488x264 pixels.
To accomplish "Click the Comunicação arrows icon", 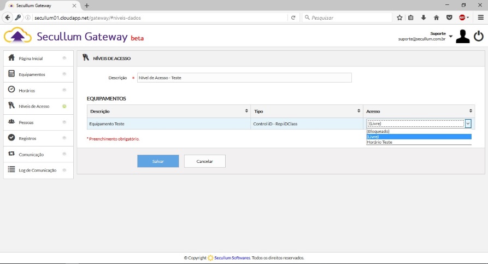I will click(11, 154).
